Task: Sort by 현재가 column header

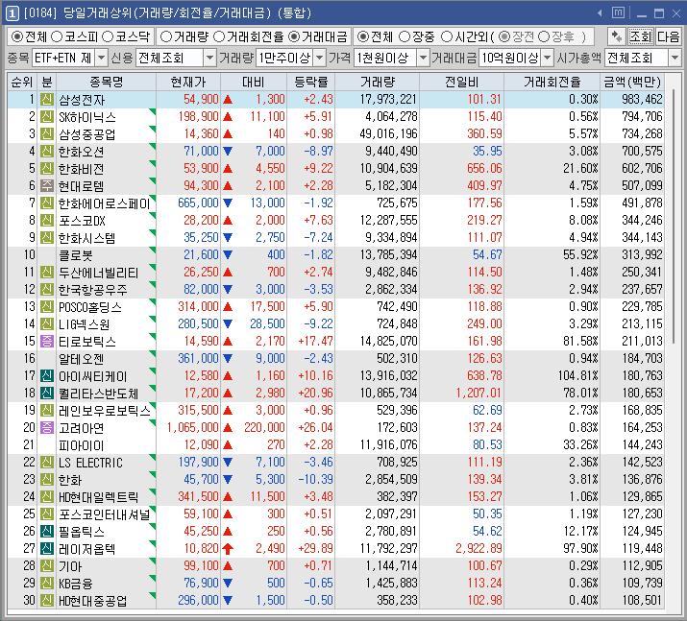Action: 188,82
